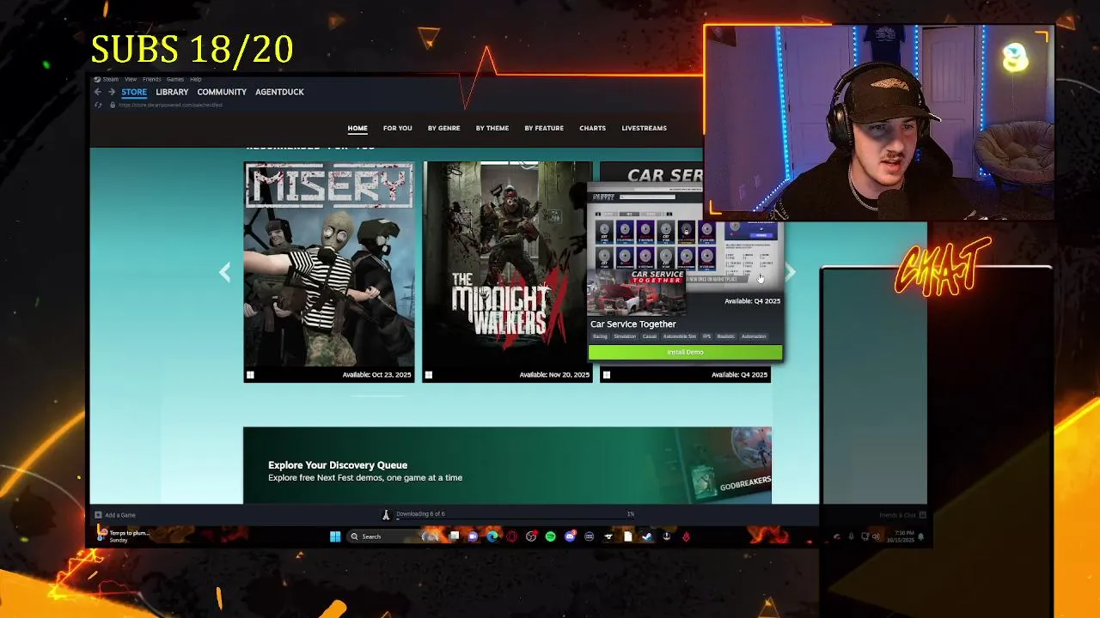
Task: Switch to the STORE section
Action: (134, 92)
